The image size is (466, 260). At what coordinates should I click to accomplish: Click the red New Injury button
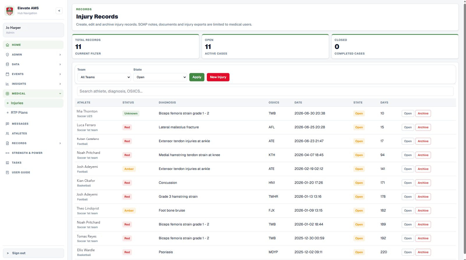point(218,77)
